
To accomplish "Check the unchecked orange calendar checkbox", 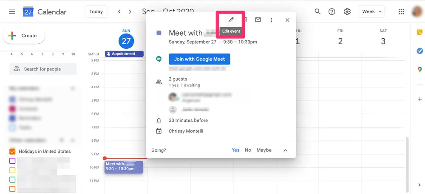I will pos(12,188).
